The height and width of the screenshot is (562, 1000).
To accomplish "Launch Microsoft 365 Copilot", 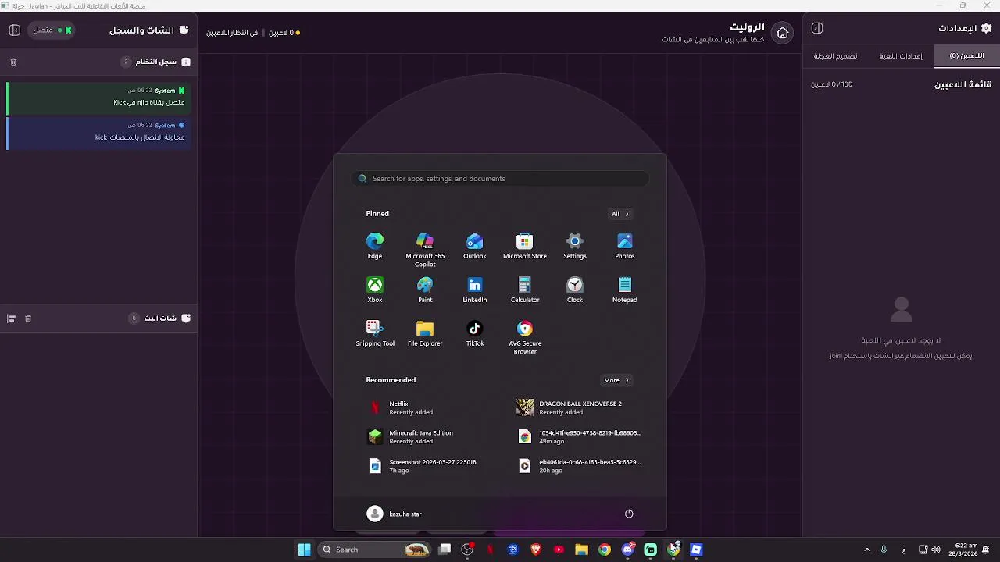I will 425,249.
